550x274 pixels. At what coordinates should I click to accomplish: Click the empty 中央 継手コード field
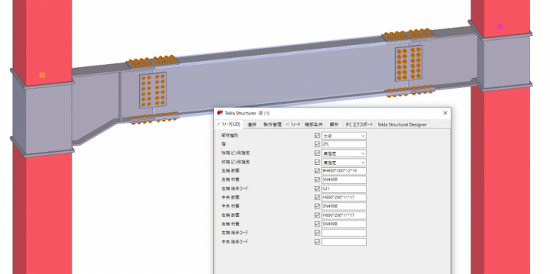point(344,242)
